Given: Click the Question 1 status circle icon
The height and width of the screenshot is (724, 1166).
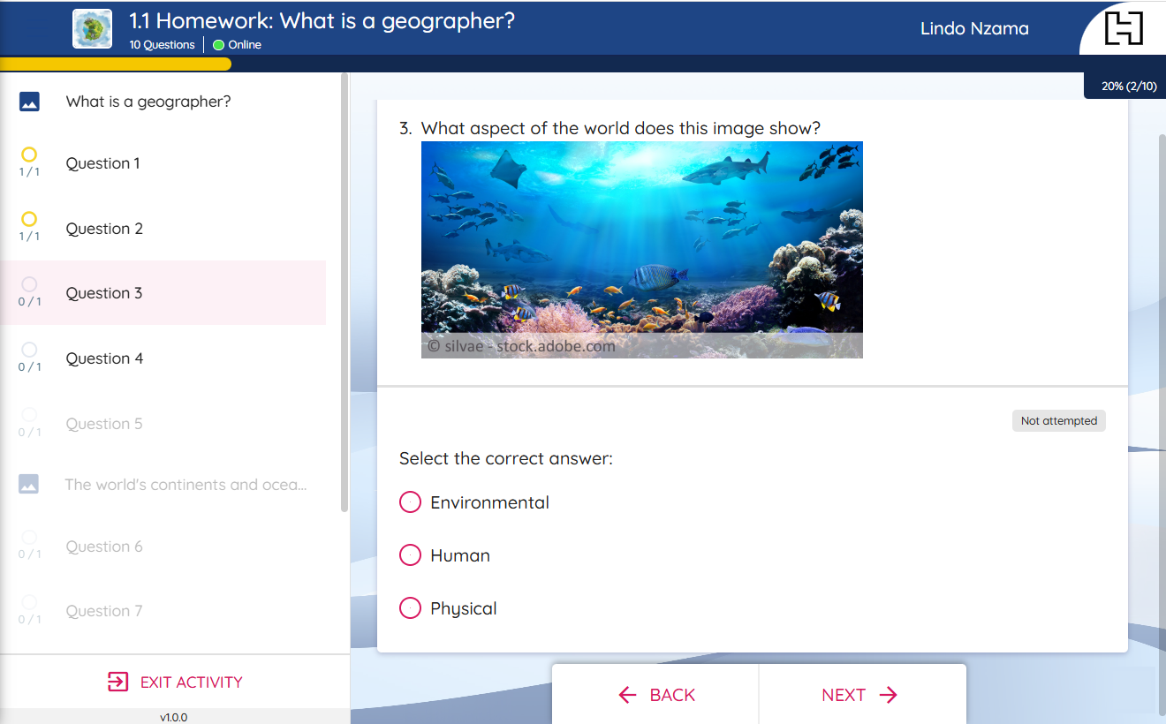Looking at the screenshot, I should [x=29, y=155].
